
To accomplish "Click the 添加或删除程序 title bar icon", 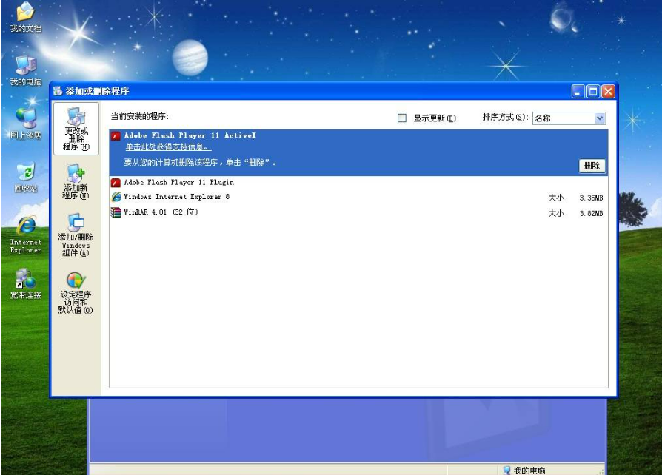I will 58,91.
